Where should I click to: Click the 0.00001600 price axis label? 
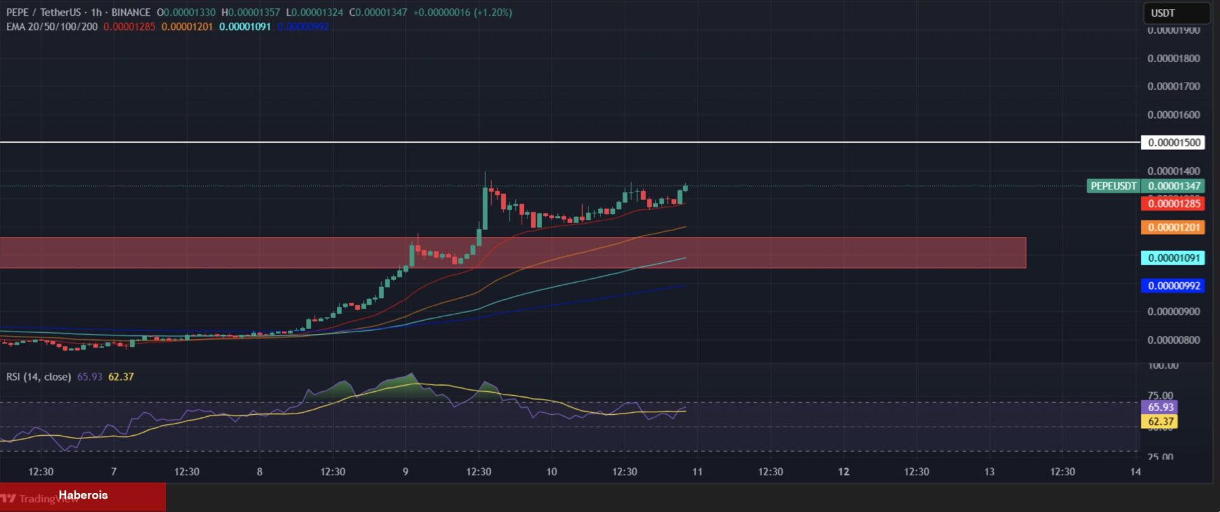(x=1174, y=115)
